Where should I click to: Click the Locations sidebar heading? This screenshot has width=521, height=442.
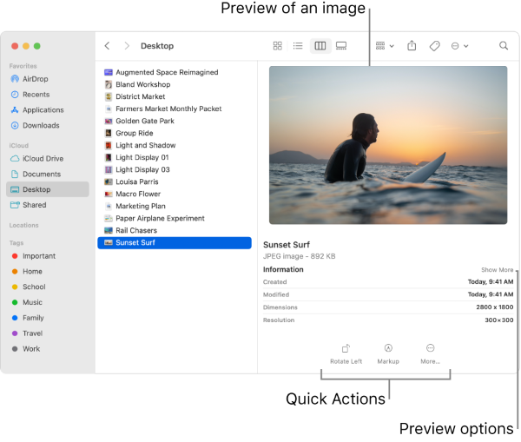24,225
